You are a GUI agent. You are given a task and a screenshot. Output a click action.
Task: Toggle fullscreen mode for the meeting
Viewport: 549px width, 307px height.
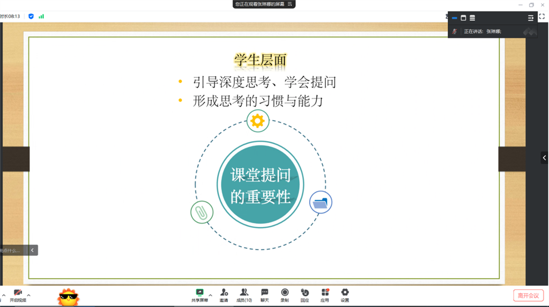541,17
